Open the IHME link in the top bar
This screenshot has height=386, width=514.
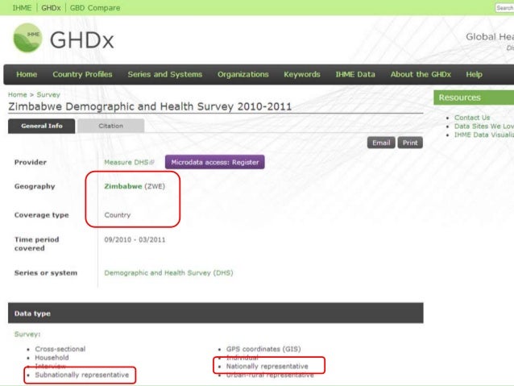point(22,8)
